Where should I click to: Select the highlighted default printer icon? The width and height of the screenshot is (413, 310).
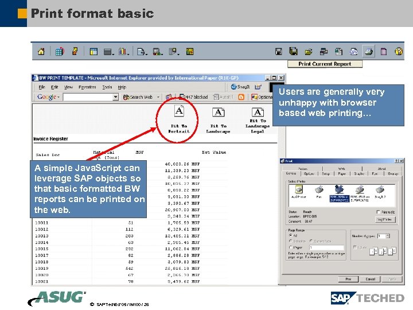click(340, 193)
